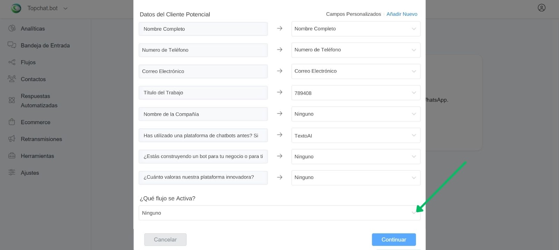The height and width of the screenshot is (250, 559).
Task: Open the TextoAI mapping dropdown
Action: click(x=356, y=135)
